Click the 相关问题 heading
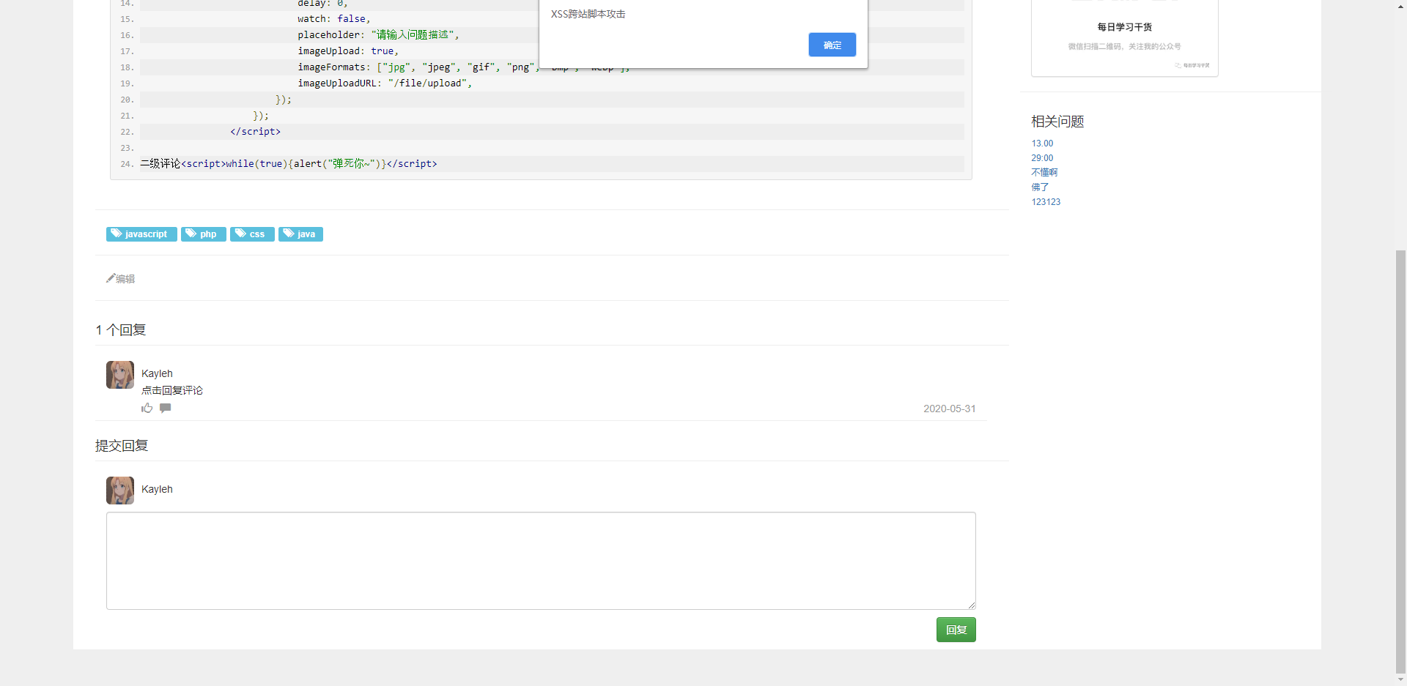 point(1057,122)
